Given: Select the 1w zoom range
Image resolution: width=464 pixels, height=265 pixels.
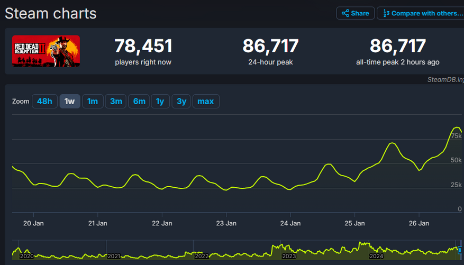Looking at the screenshot, I should click(69, 101).
